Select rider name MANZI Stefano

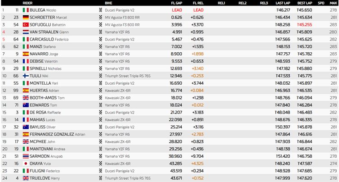43,46
